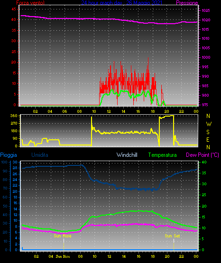Select the Forza vento legend label

30,3
